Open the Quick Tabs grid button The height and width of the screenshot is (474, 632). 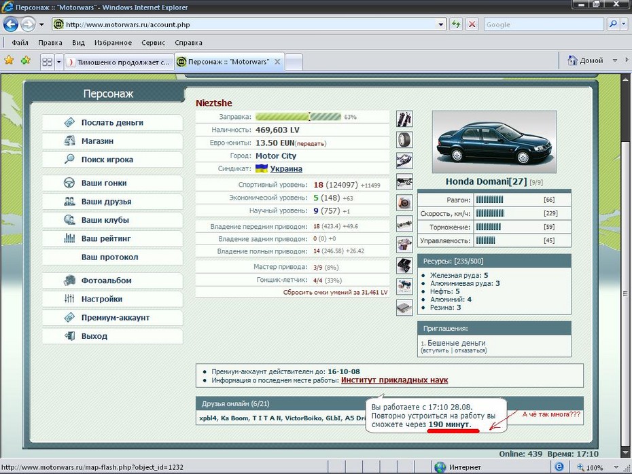click(x=47, y=62)
